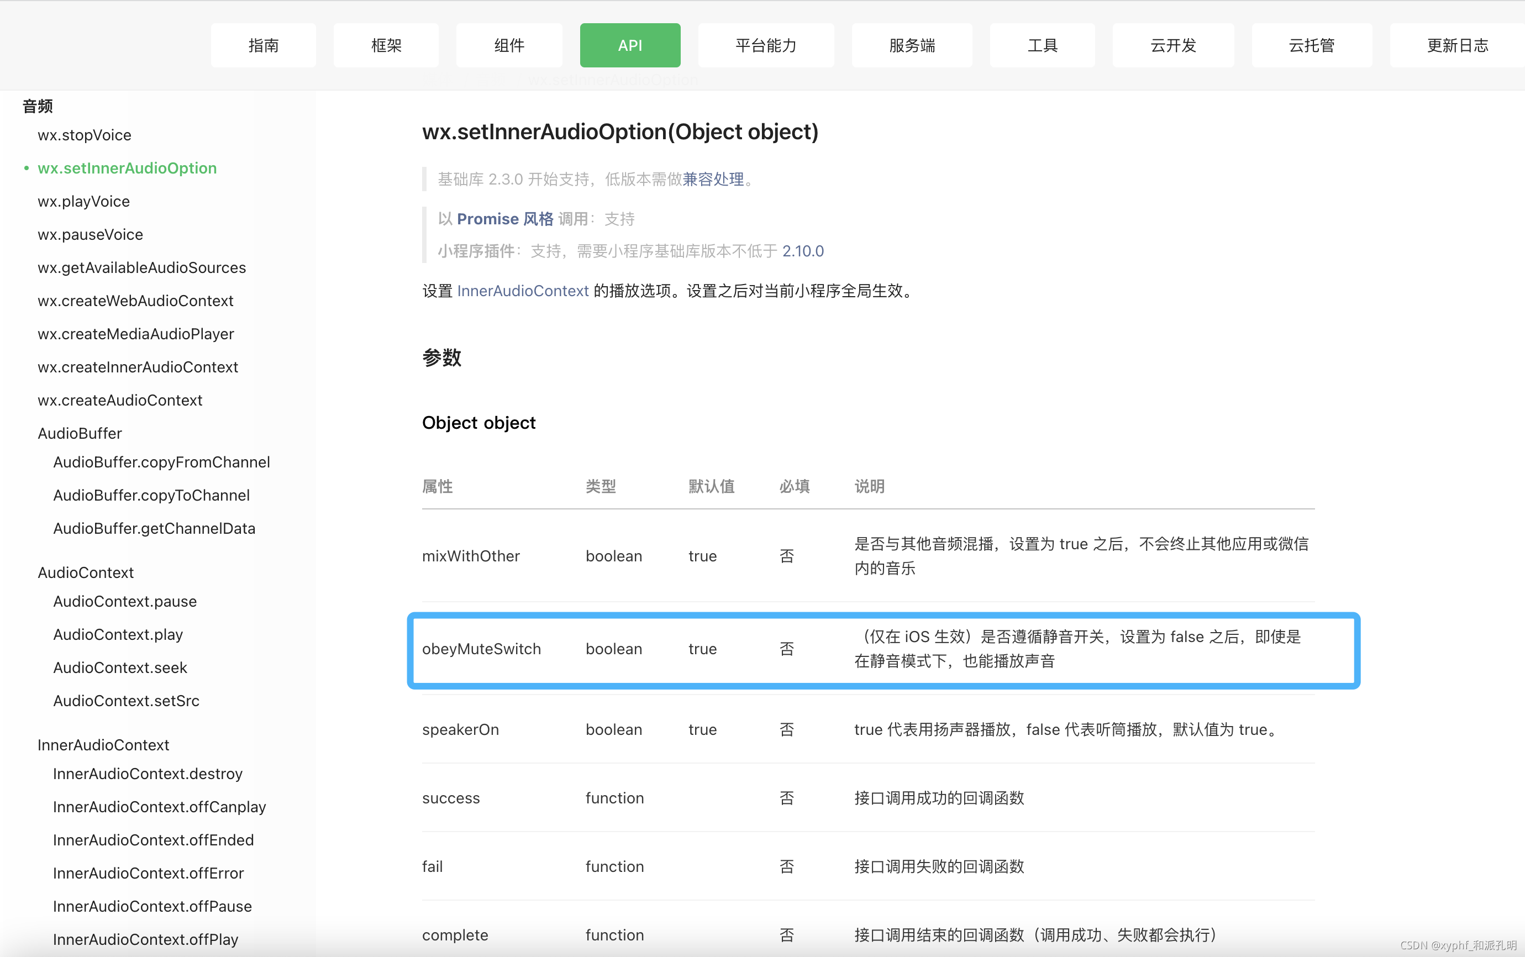Screen dimensions: 1525x957
Task: Select wx.setInnerAudioOption in the sidebar
Action: coord(127,168)
